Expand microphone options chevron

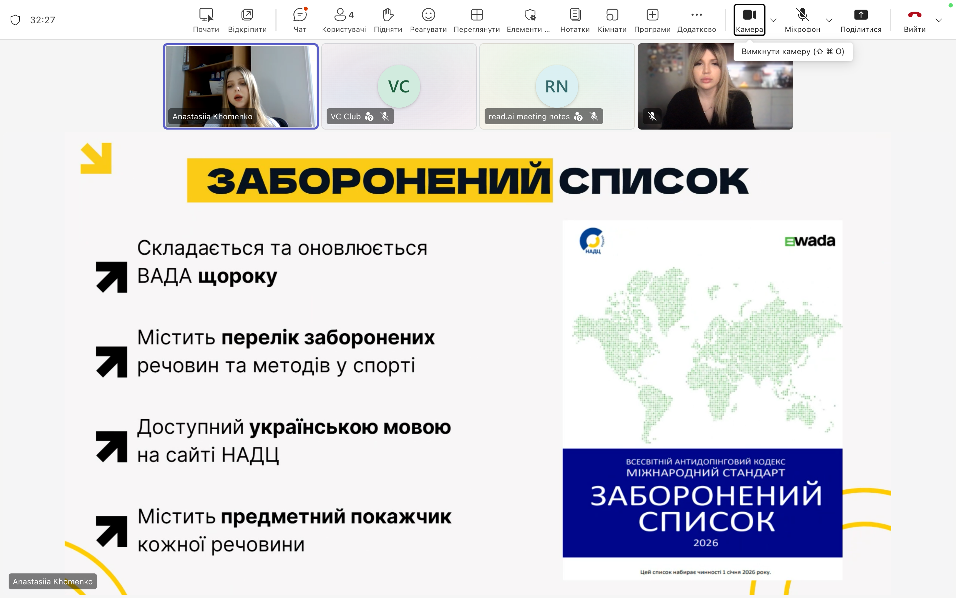click(829, 20)
